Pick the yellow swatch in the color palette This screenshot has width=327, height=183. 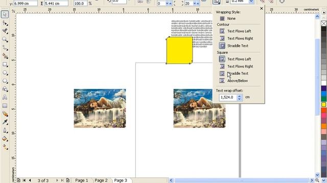[x=323, y=104]
